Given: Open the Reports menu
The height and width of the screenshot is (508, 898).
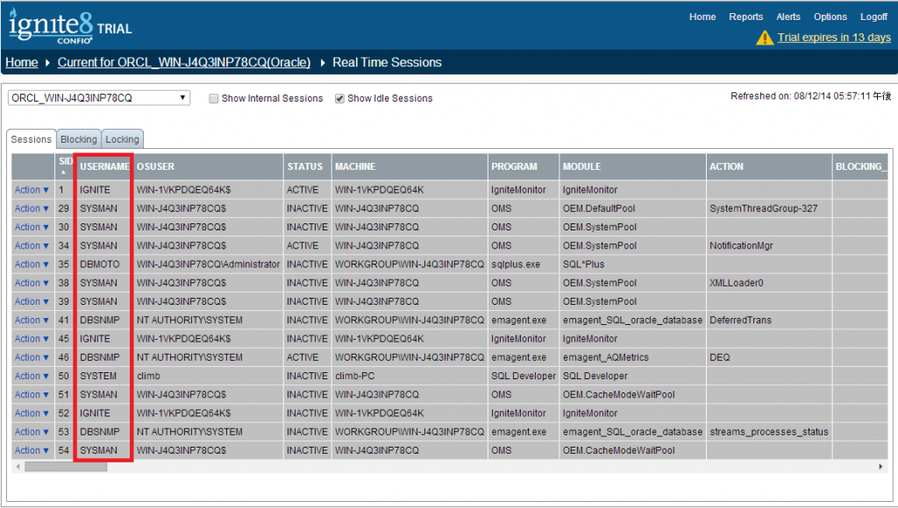Looking at the screenshot, I should pos(746,16).
